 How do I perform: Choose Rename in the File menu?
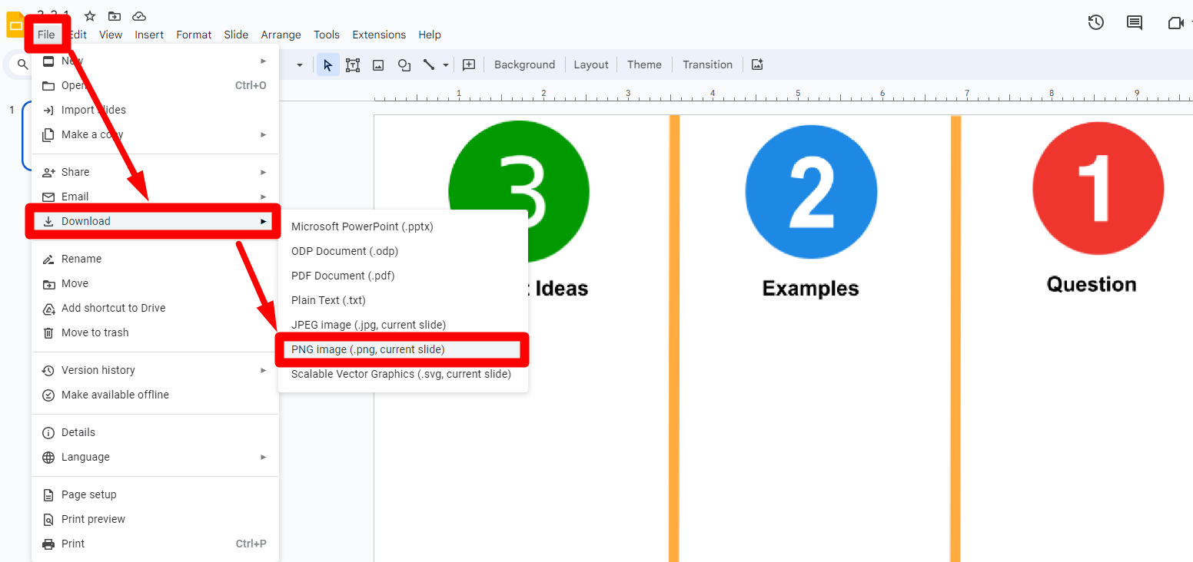pyautogui.click(x=155, y=259)
